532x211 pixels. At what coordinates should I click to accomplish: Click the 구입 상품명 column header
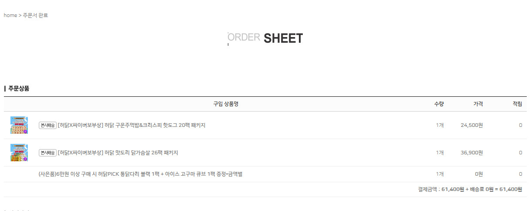click(x=226, y=104)
